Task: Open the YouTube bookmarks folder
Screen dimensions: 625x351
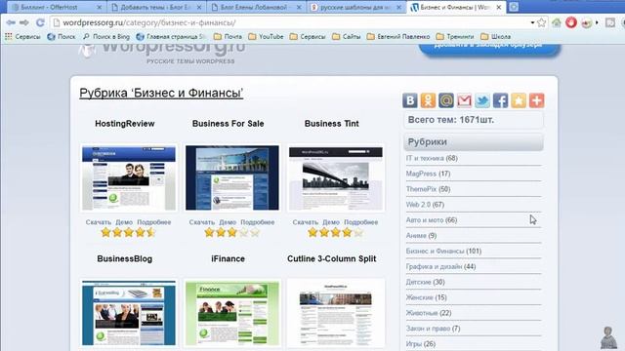Action: point(266,37)
